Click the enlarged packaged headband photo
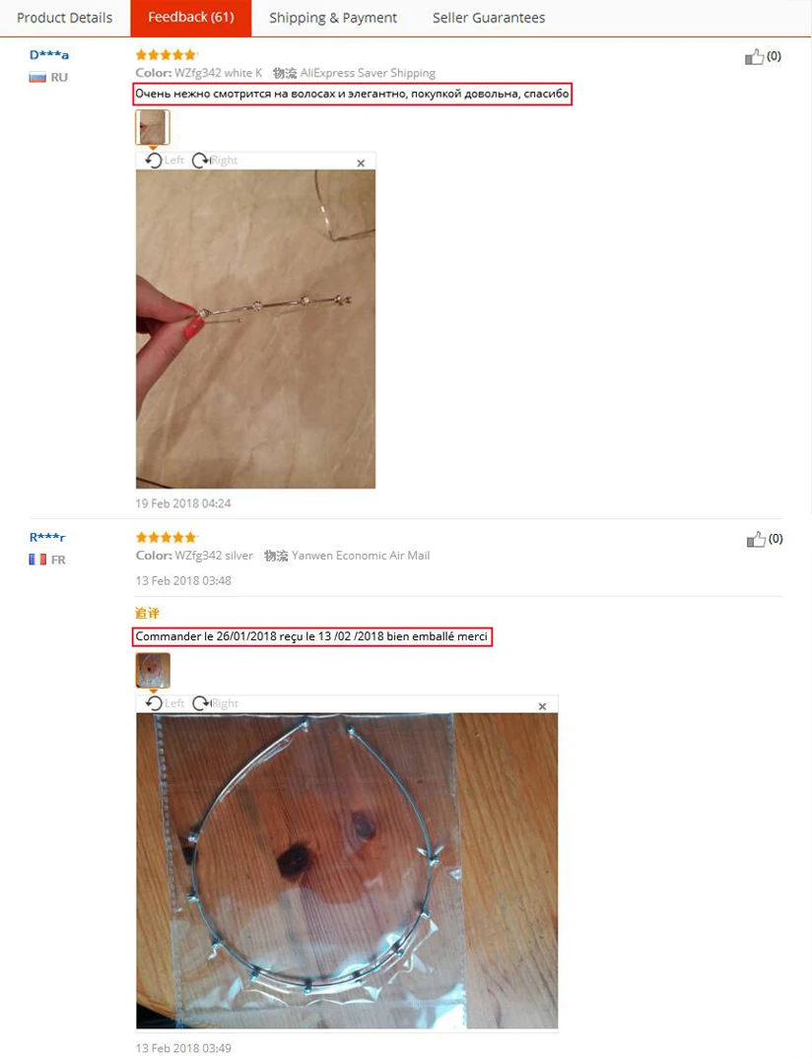 click(347, 871)
